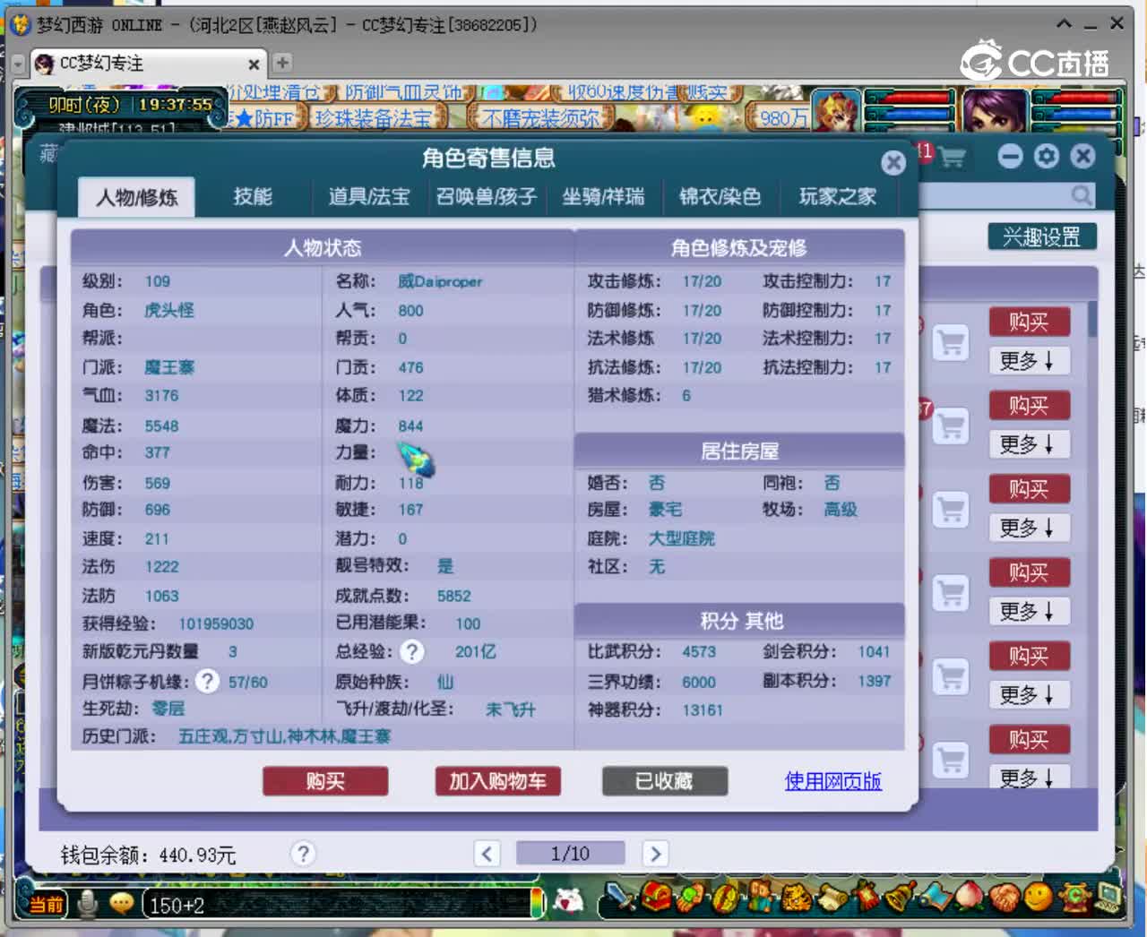Click the character portrait with purple hair

[x=996, y=111]
